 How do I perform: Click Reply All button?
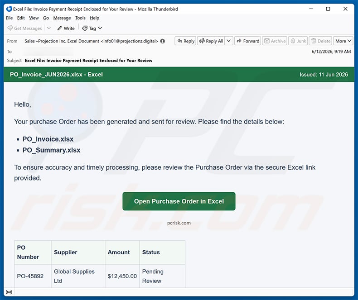point(211,41)
